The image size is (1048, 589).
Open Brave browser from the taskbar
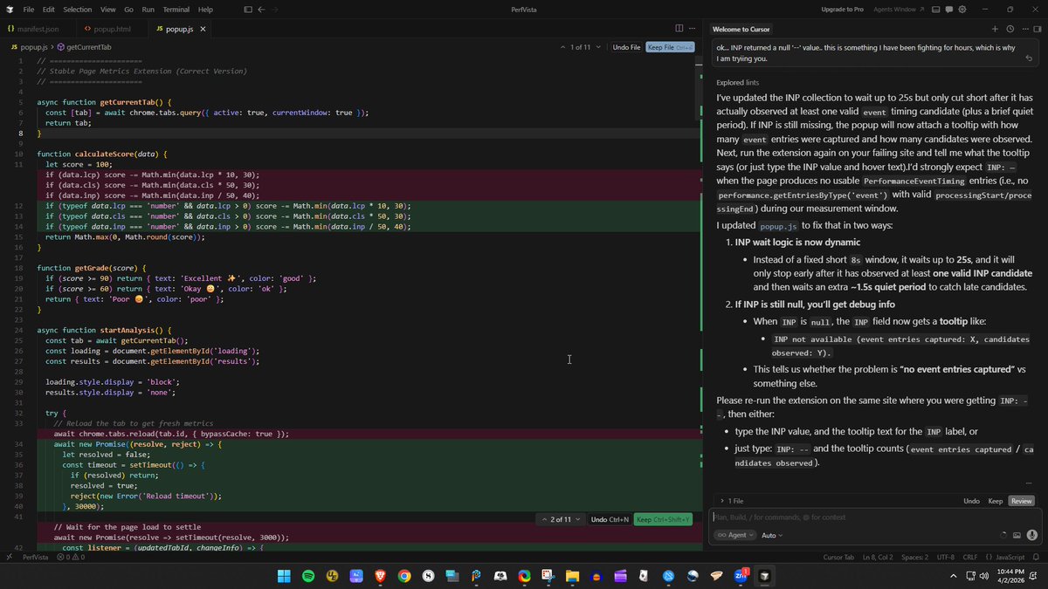coord(380,576)
